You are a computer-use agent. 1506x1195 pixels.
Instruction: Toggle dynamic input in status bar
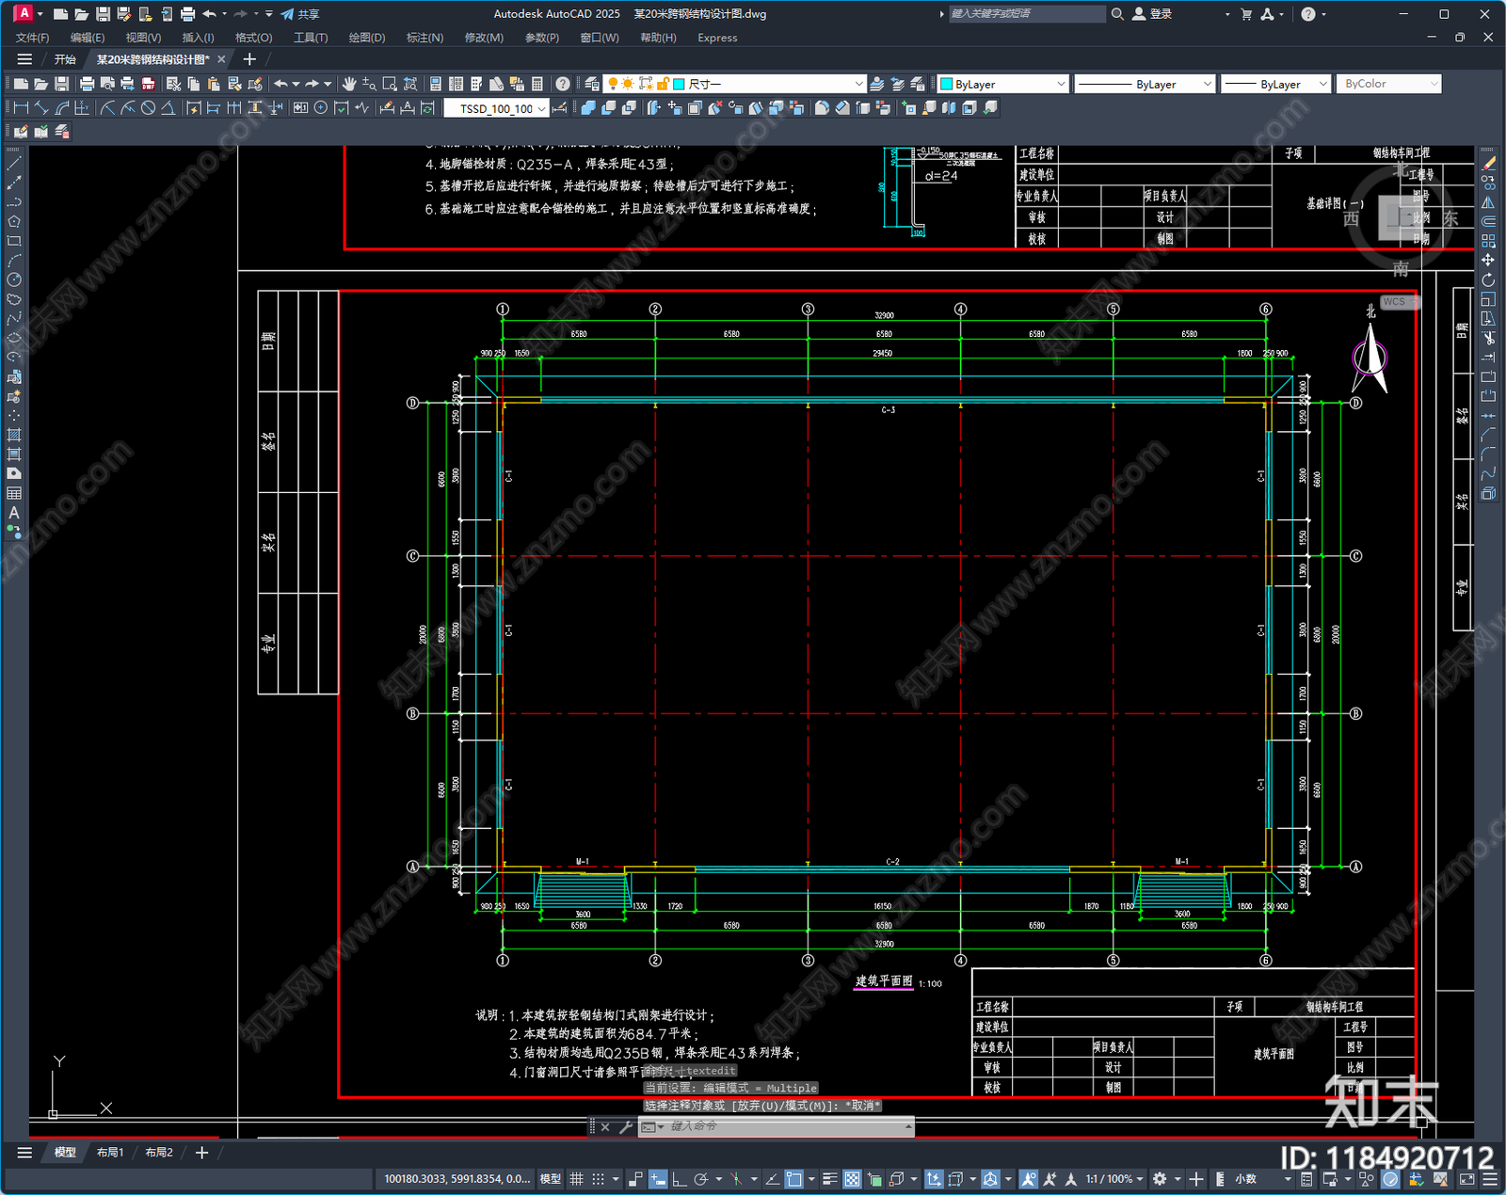pos(658,1179)
